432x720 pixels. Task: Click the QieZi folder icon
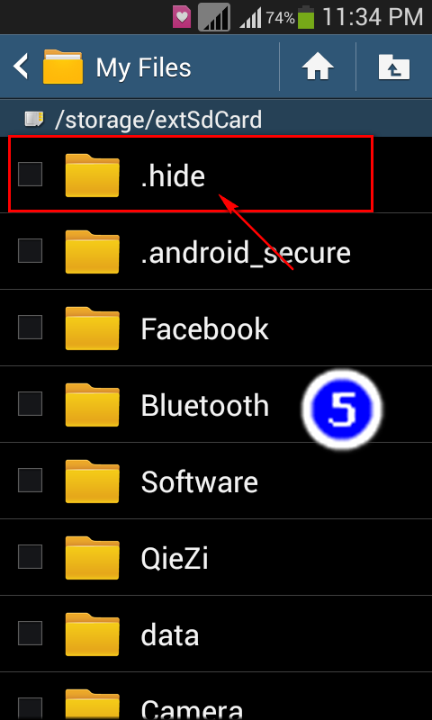pyautogui.click(x=93, y=558)
